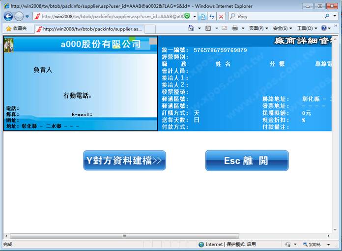Click the red Stop loading icon

click(221, 16)
